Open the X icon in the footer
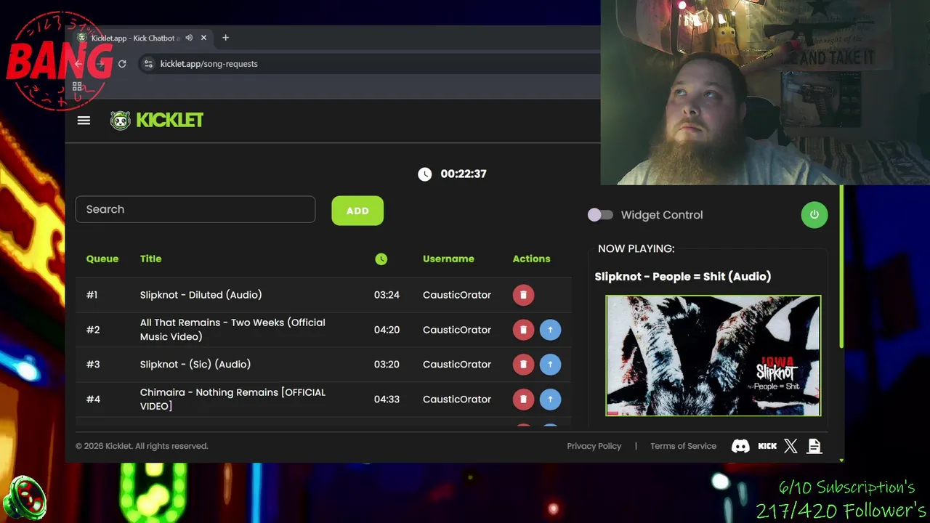 (790, 446)
